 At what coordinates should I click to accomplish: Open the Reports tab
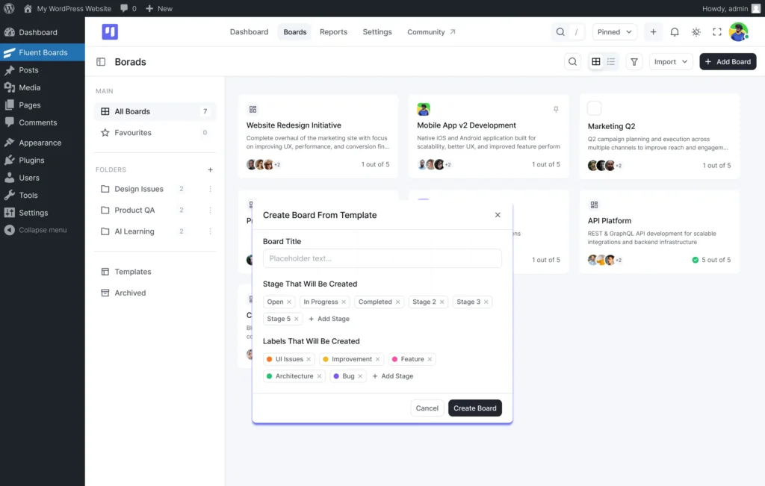(x=333, y=31)
